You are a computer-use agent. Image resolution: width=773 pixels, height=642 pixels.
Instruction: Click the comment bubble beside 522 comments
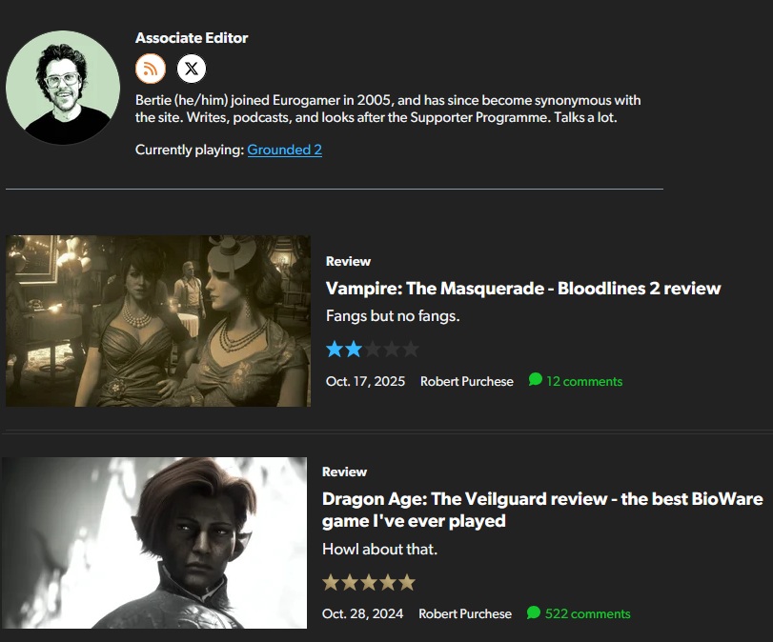[x=534, y=612]
